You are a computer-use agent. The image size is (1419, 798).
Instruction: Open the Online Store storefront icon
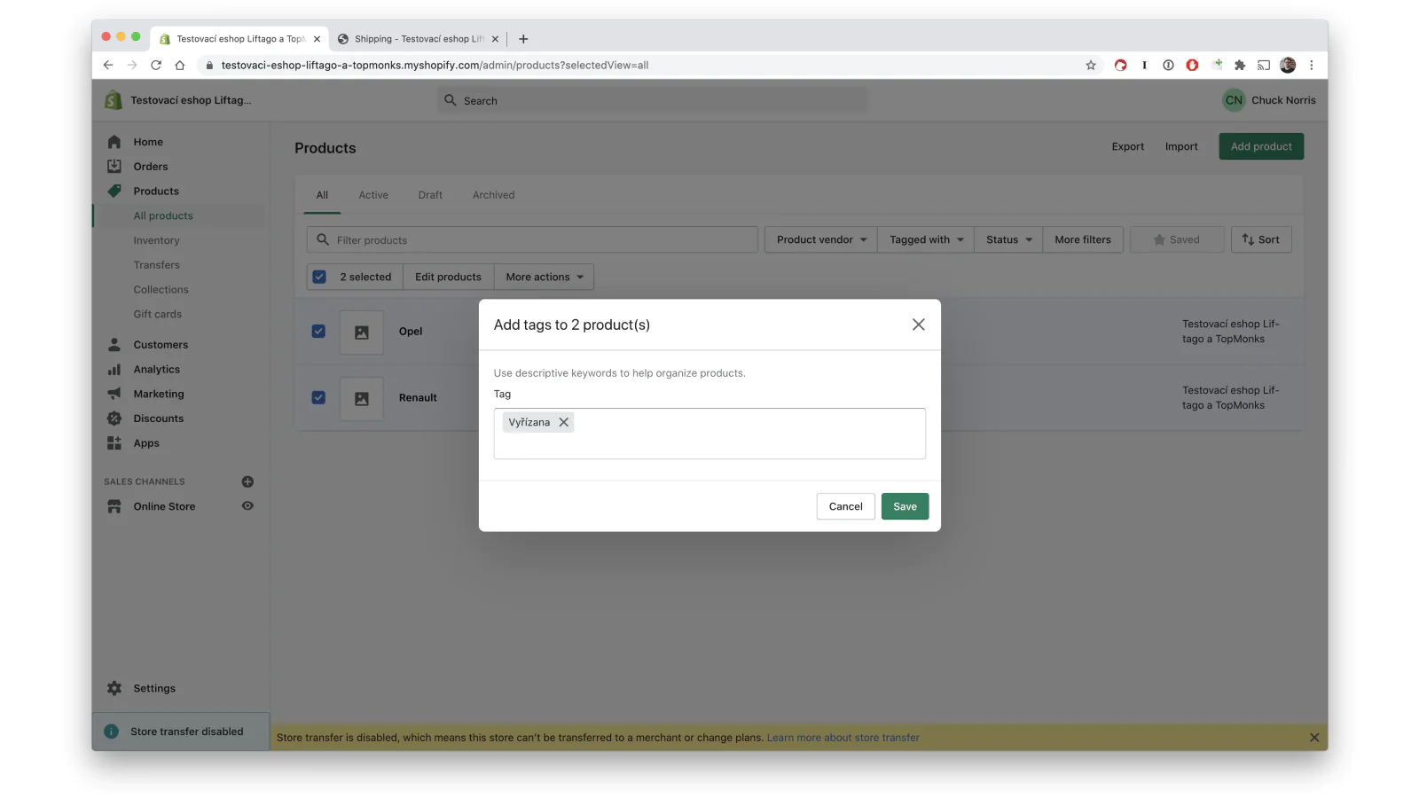click(114, 506)
